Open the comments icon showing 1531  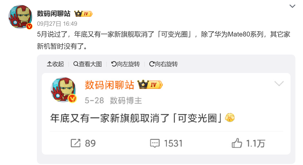155,143
